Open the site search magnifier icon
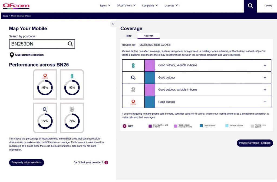This screenshot has height=182, width=277. click(x=250, y=6)
